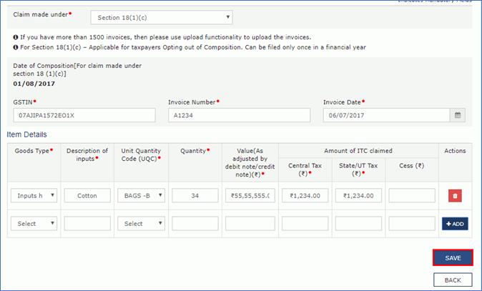The width and height of the screenshot is (482, 291).
Task: Open the empty row Goods Type Select dropdown
Action: 34,223
